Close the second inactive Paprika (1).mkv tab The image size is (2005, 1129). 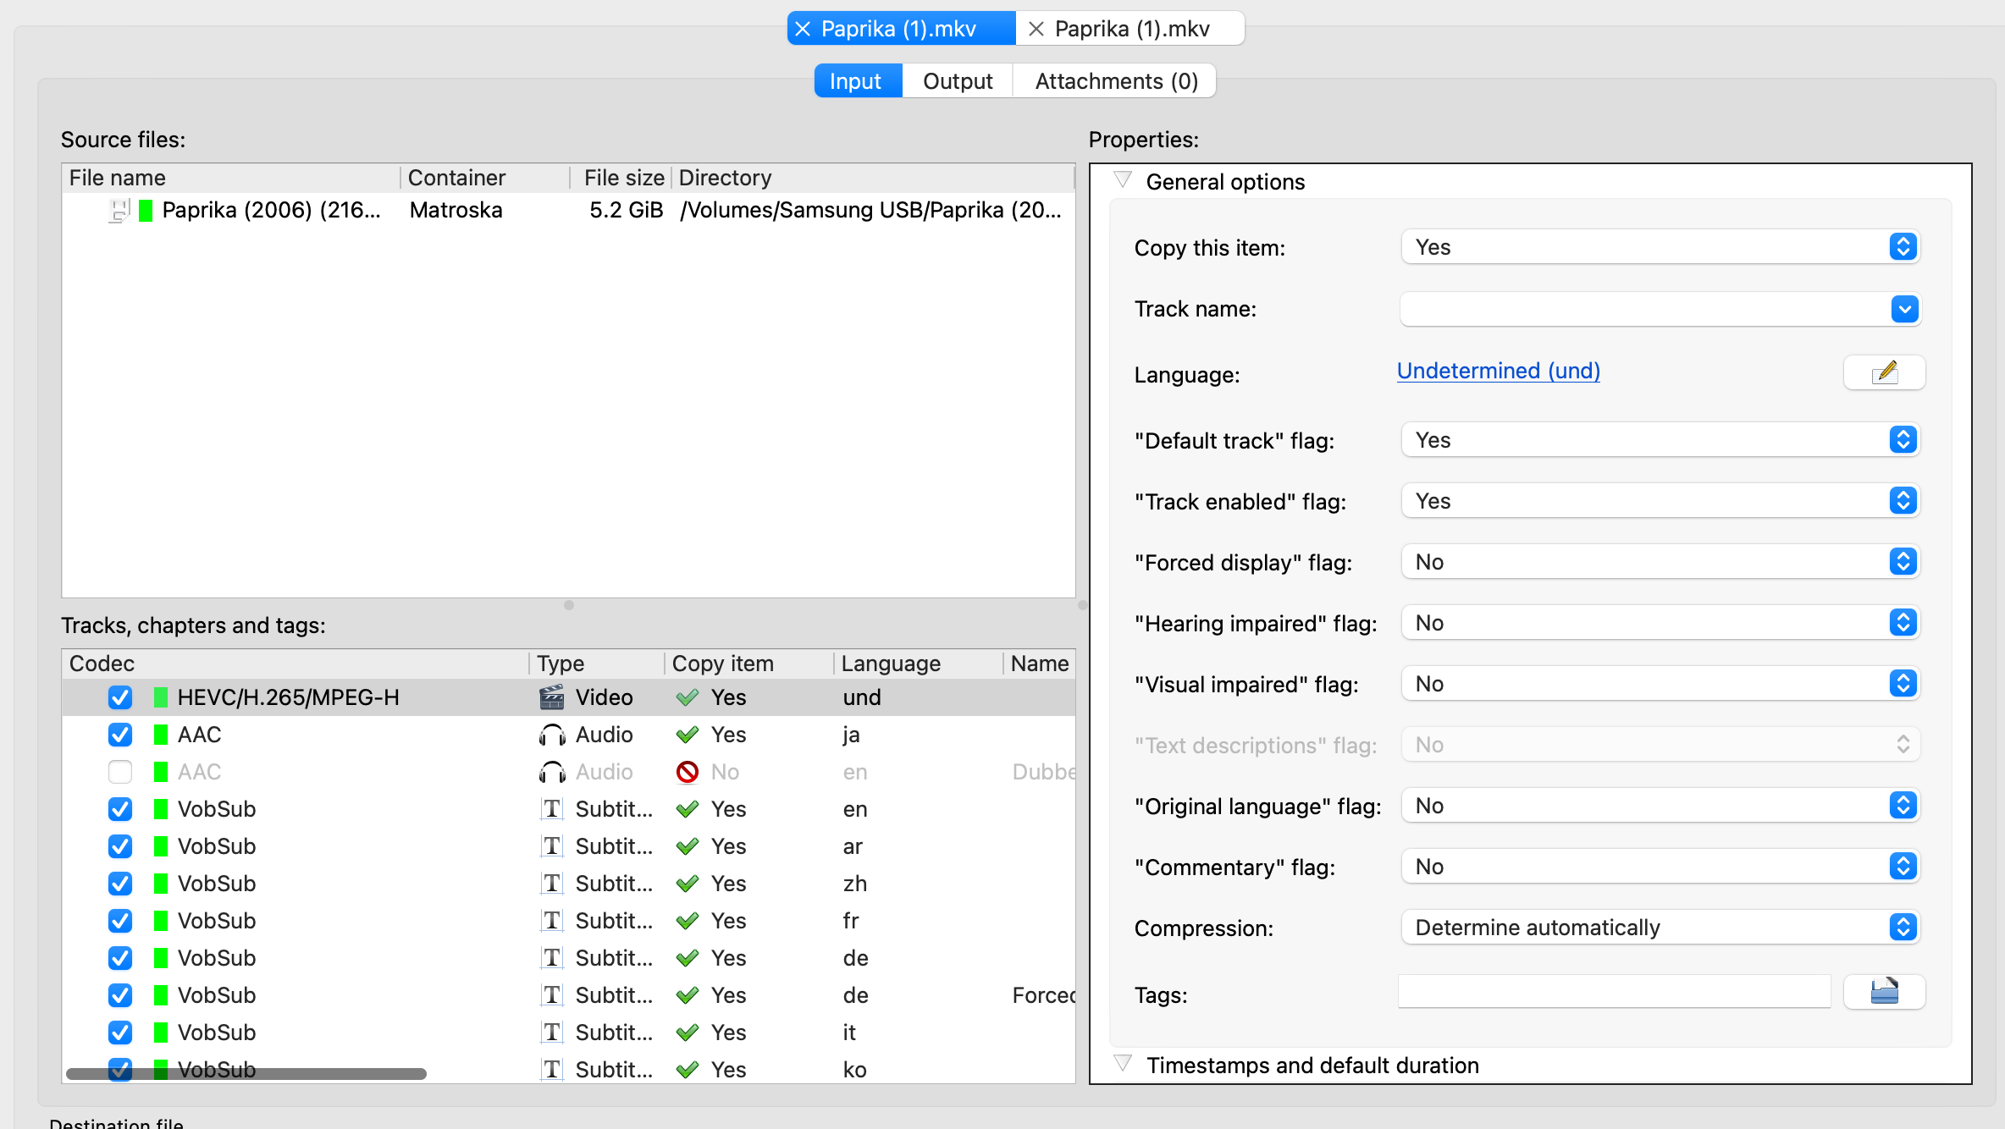click(1036, 29)
